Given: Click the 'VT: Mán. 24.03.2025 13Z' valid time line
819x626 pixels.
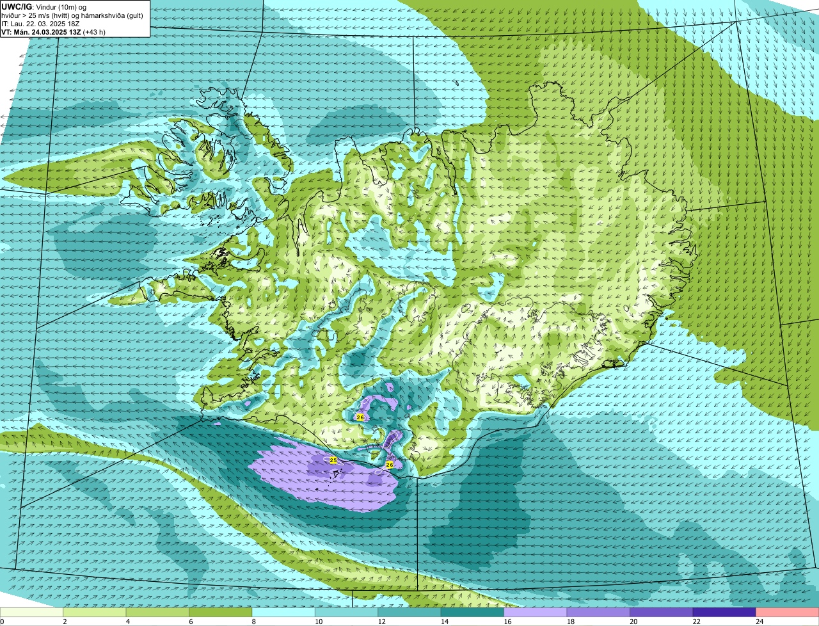Looking at the screenshot, I should [x=53, y=31].
